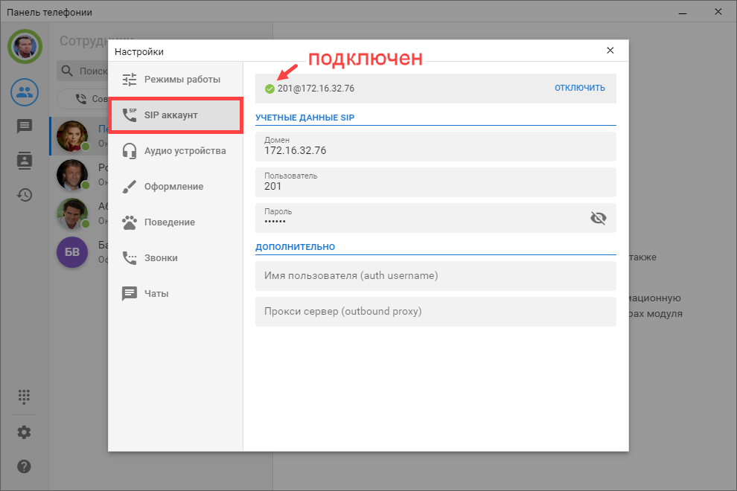Click the settings gear icon in sidebar
This screenshot has height=491, width=737.
(x=25, y=432)
